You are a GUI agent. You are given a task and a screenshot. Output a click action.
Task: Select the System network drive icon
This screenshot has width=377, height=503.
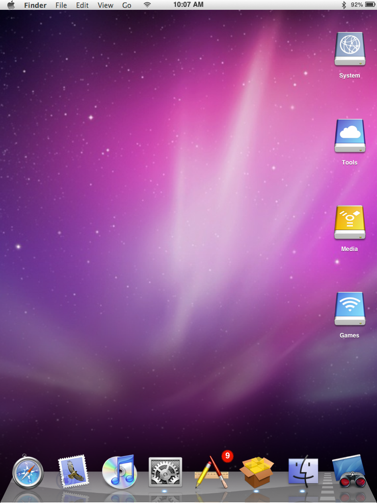point(350,49)
